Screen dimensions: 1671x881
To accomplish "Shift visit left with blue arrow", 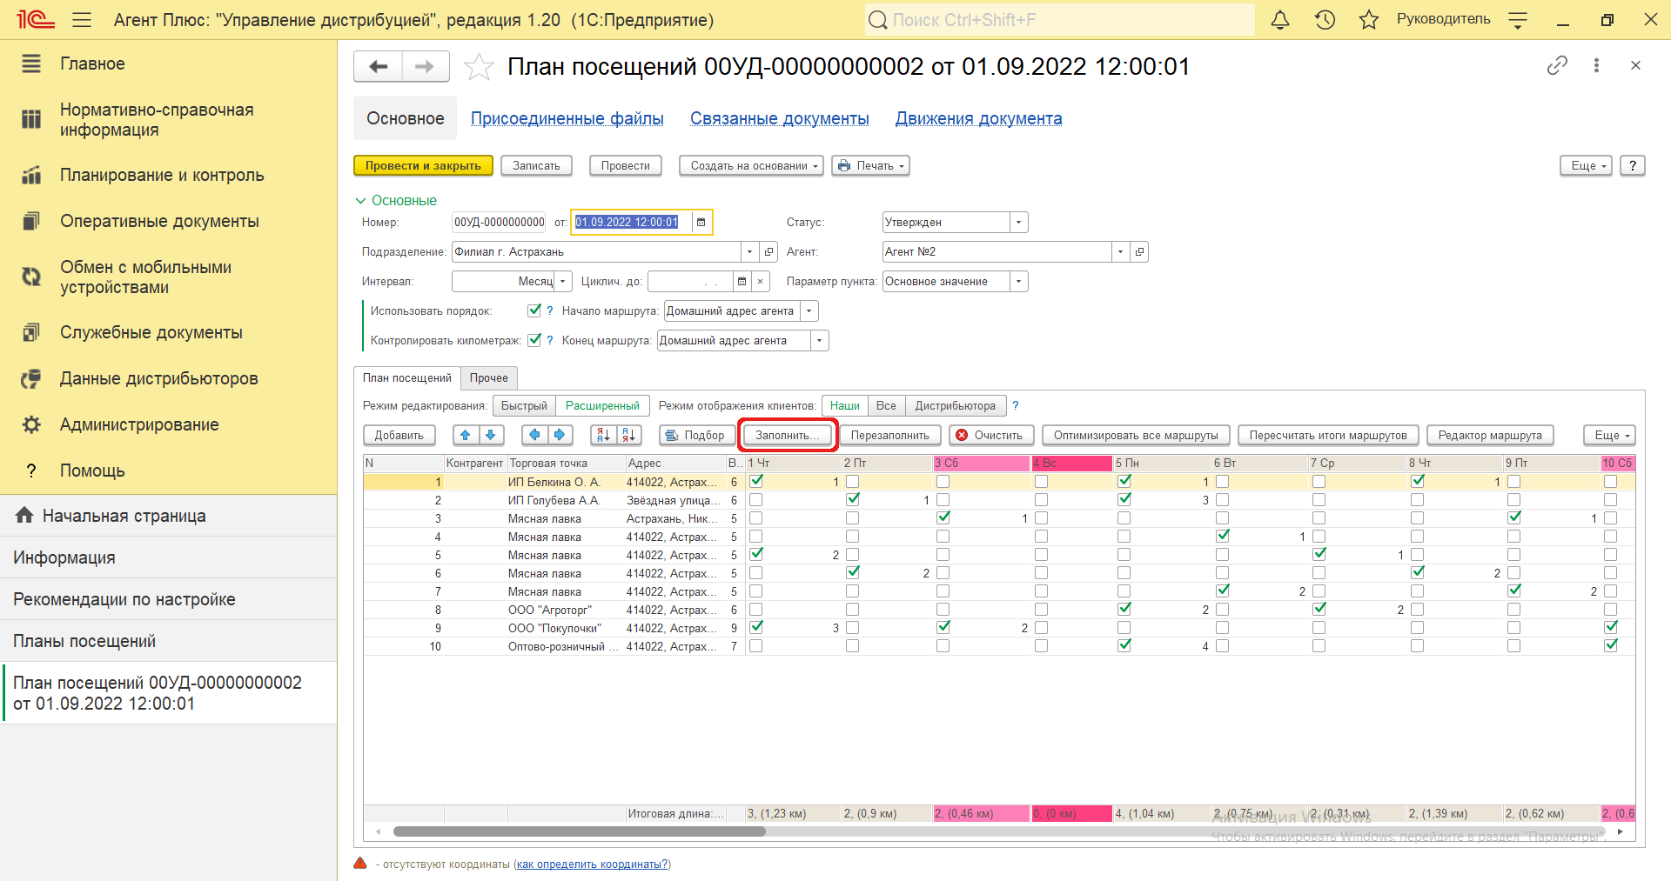I will click(534, 435).
